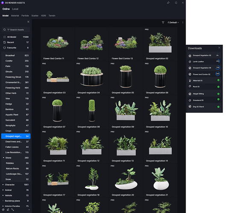Image resolution: width=240 pixels, height=213 pixels.
Task: Expand the bottom toolbar chevron
Action: click(29, 210)
